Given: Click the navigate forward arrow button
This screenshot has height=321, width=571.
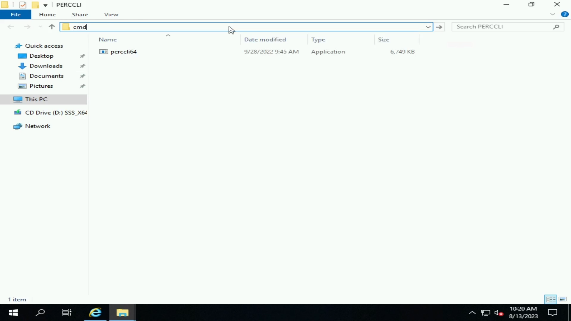Looking at the screenshot, I should click(27, 27).
